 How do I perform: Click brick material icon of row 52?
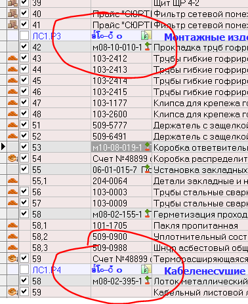pos(12,136)
